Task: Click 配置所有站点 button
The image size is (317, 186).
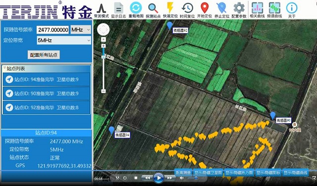Action: click(x=44, y=55)
